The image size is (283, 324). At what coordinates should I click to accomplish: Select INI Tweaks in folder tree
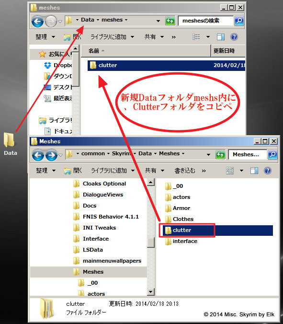pyautogui.click(x=94, y=228)
